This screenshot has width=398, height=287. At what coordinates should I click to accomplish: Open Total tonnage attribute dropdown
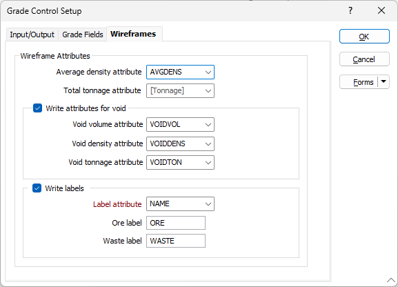point(180,90)
